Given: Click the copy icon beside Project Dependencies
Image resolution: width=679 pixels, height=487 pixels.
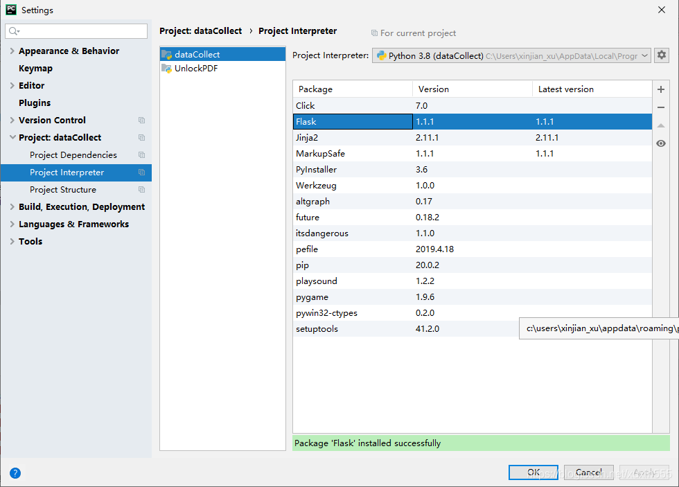Looking at the screenshot, I should pyautogui.click(x=141, y=155).
